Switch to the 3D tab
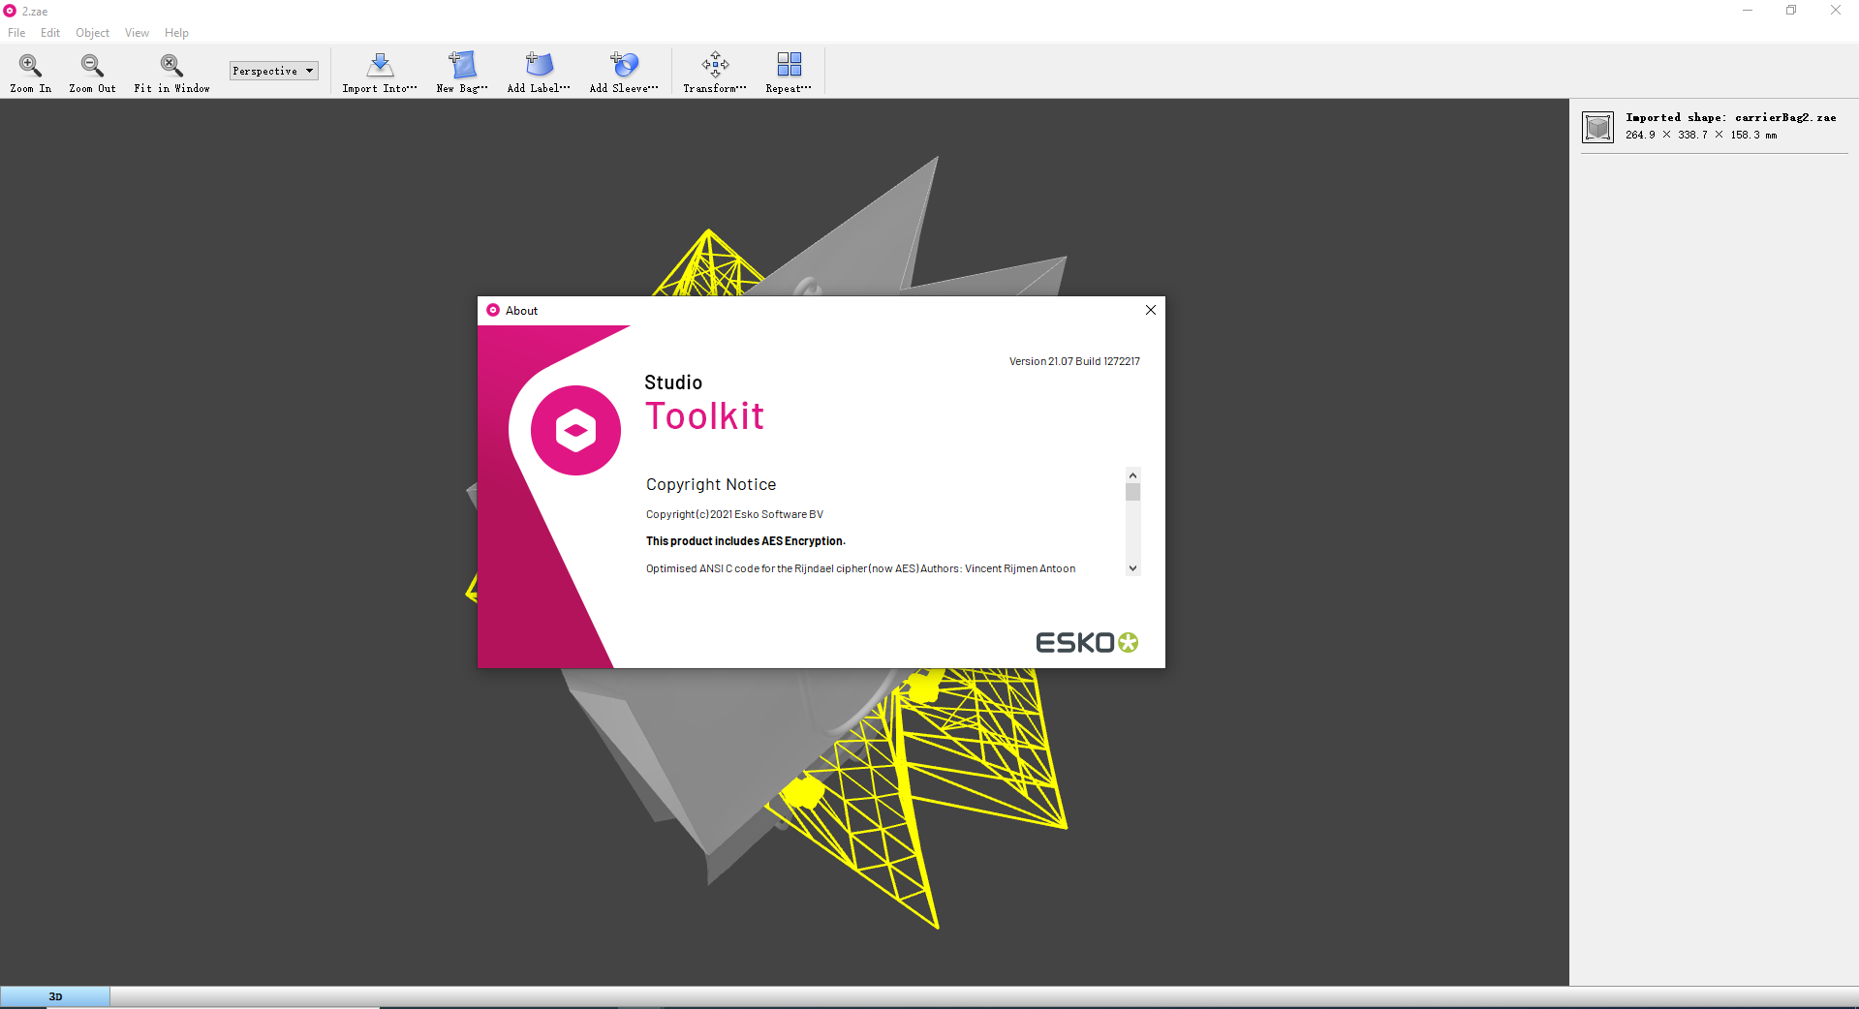Screen dimensions: 1859x1009 tap(55, 996)
